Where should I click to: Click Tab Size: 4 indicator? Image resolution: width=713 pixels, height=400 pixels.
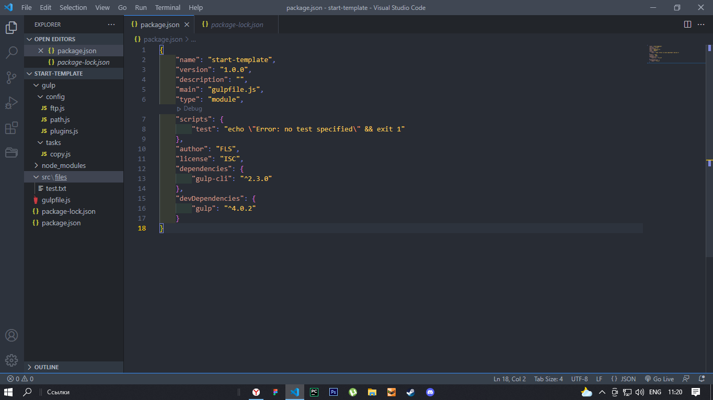548,379
